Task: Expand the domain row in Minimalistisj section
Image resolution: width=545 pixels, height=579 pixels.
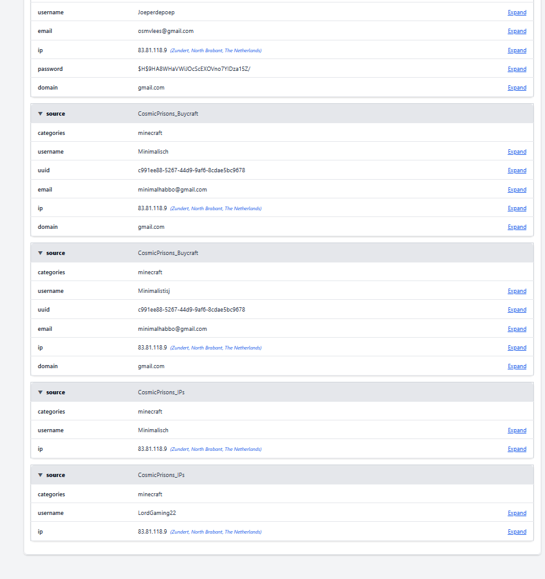Action: [516, 366]
